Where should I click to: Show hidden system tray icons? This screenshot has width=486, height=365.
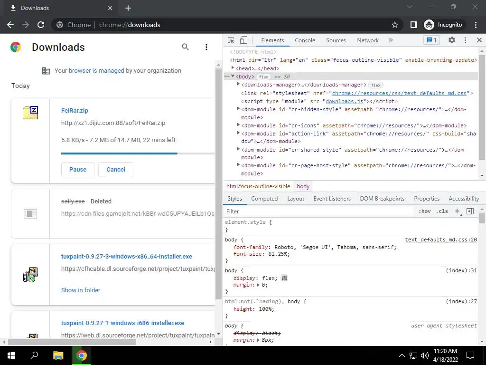pos(402,355)
